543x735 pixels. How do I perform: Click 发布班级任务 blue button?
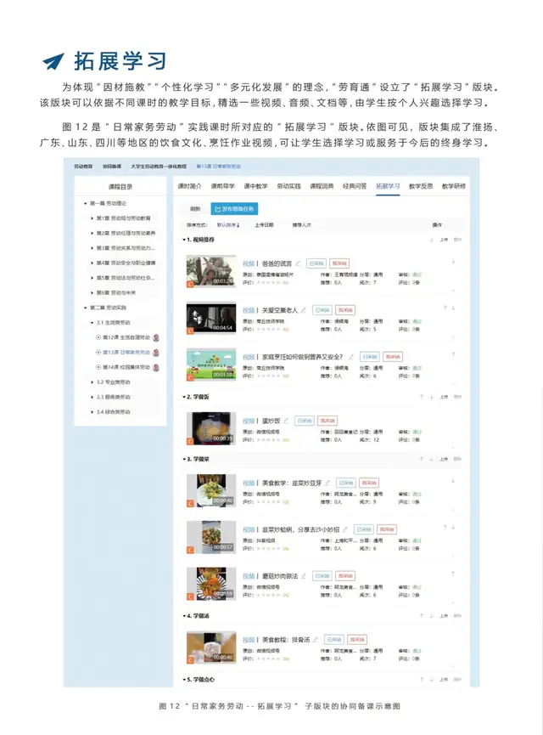(x=234, y=209)
